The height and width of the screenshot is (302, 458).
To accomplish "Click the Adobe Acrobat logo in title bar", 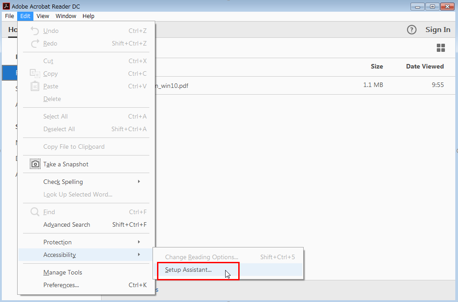I will (6, 6).
